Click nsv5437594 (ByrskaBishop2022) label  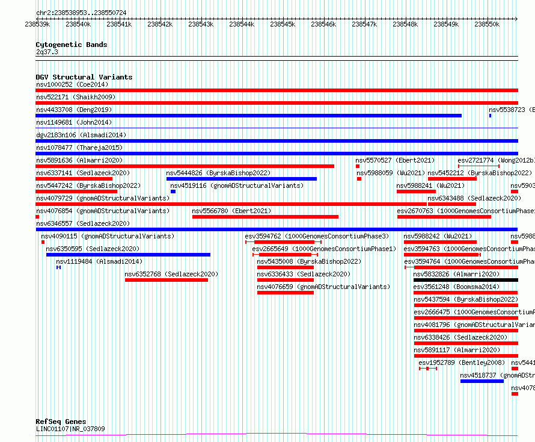[466, 299]
